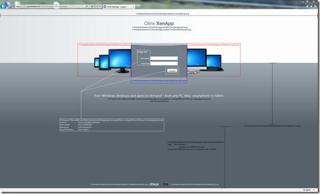Open the zoom level dropdown arrow
Viewport: 320px width, 194px height.
314,190
